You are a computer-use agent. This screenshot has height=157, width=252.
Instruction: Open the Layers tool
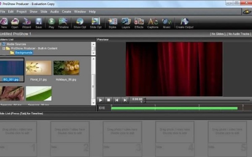(x=126, y=23)
